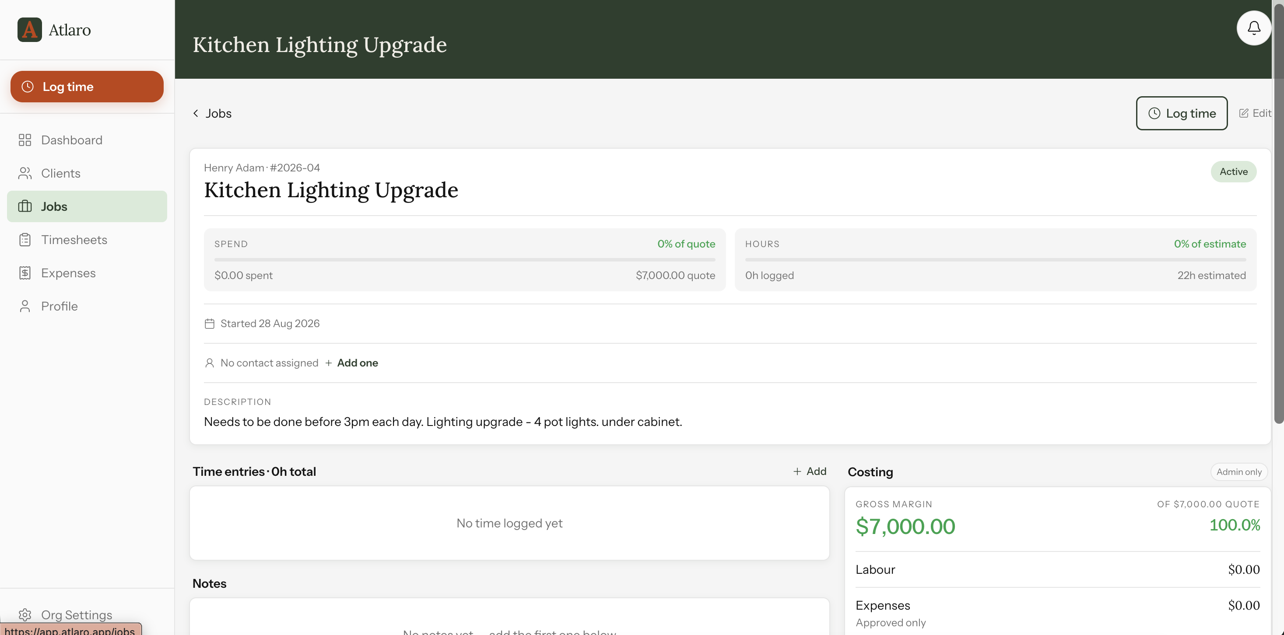Navigate to Expenses in the sidebar

87,273
